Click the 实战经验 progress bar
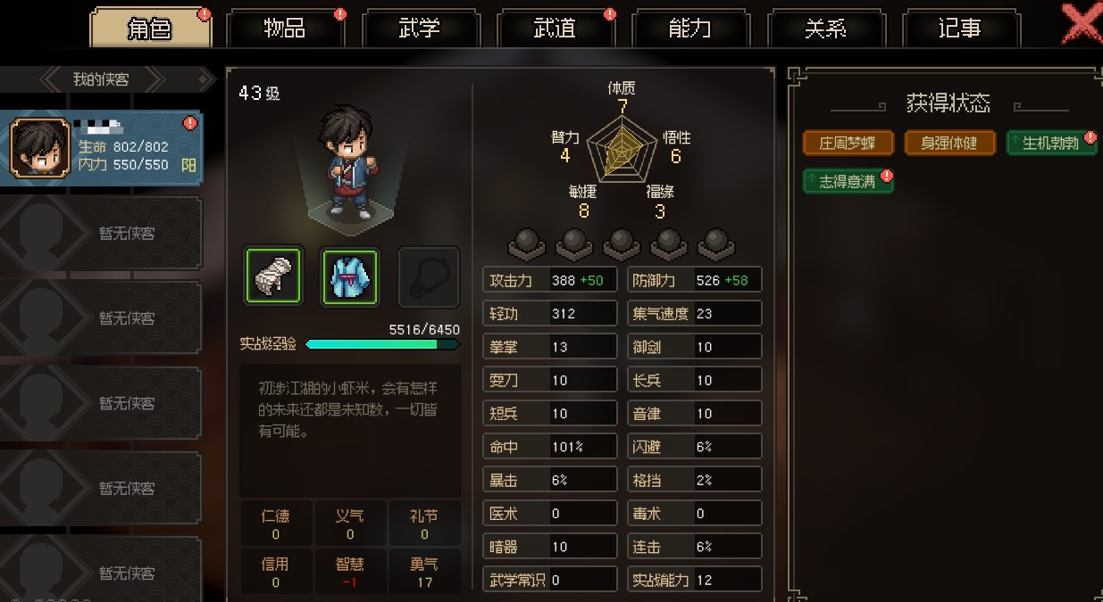Image resolution: width=1103 pixels, height=602 pixels. [x=383, y=344]
